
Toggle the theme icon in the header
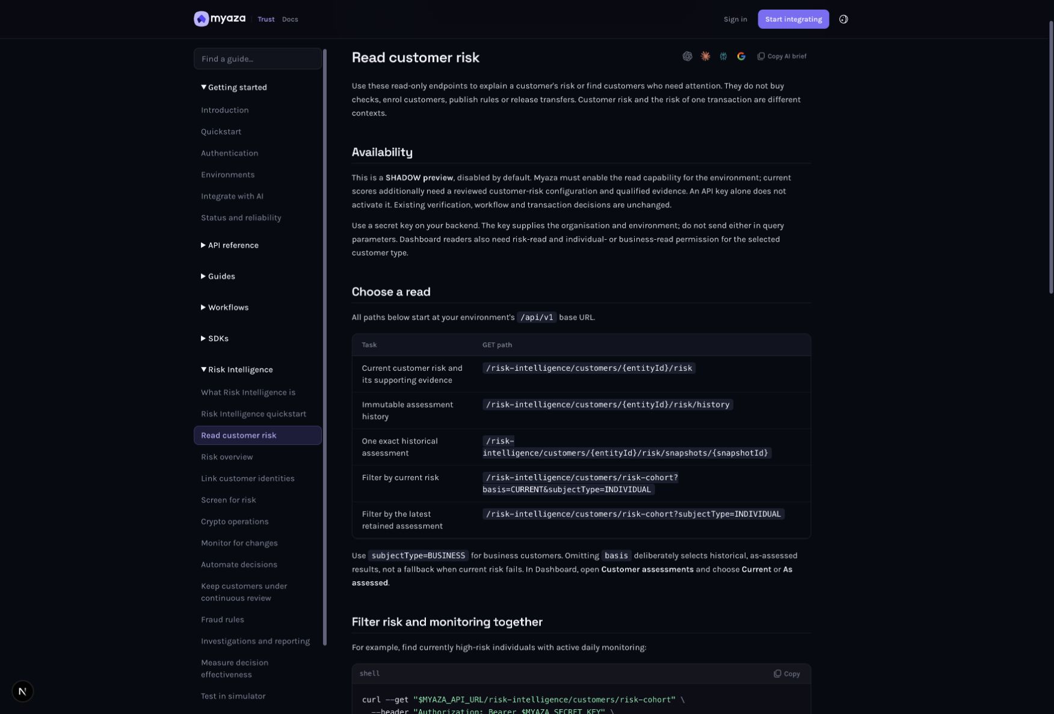click(843, 19)
